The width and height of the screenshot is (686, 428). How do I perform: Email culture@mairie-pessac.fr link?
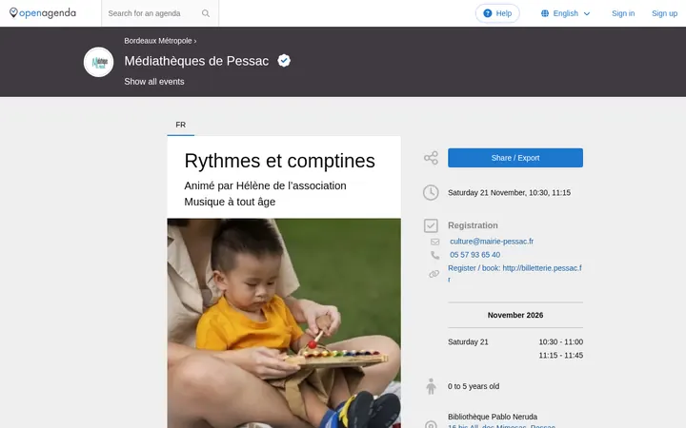coord(492,242)
